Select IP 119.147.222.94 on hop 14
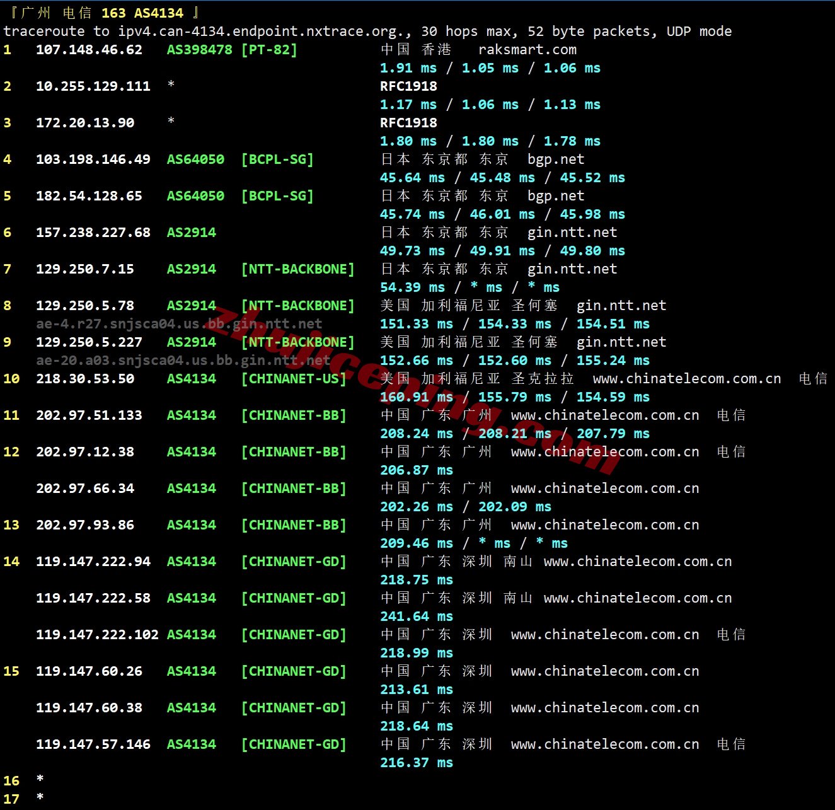The height and width of the screenshot is (810, 835). click(93, 562)
